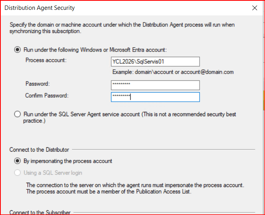This screenshot has width=265, height=215.
Task: Click the Distribution Agent Security title bar
Action: pyautogui.click(x=118, y=8)
